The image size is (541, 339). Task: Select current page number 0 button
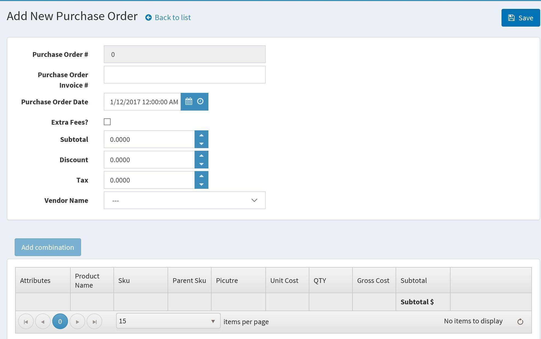[x=60, y=322]
